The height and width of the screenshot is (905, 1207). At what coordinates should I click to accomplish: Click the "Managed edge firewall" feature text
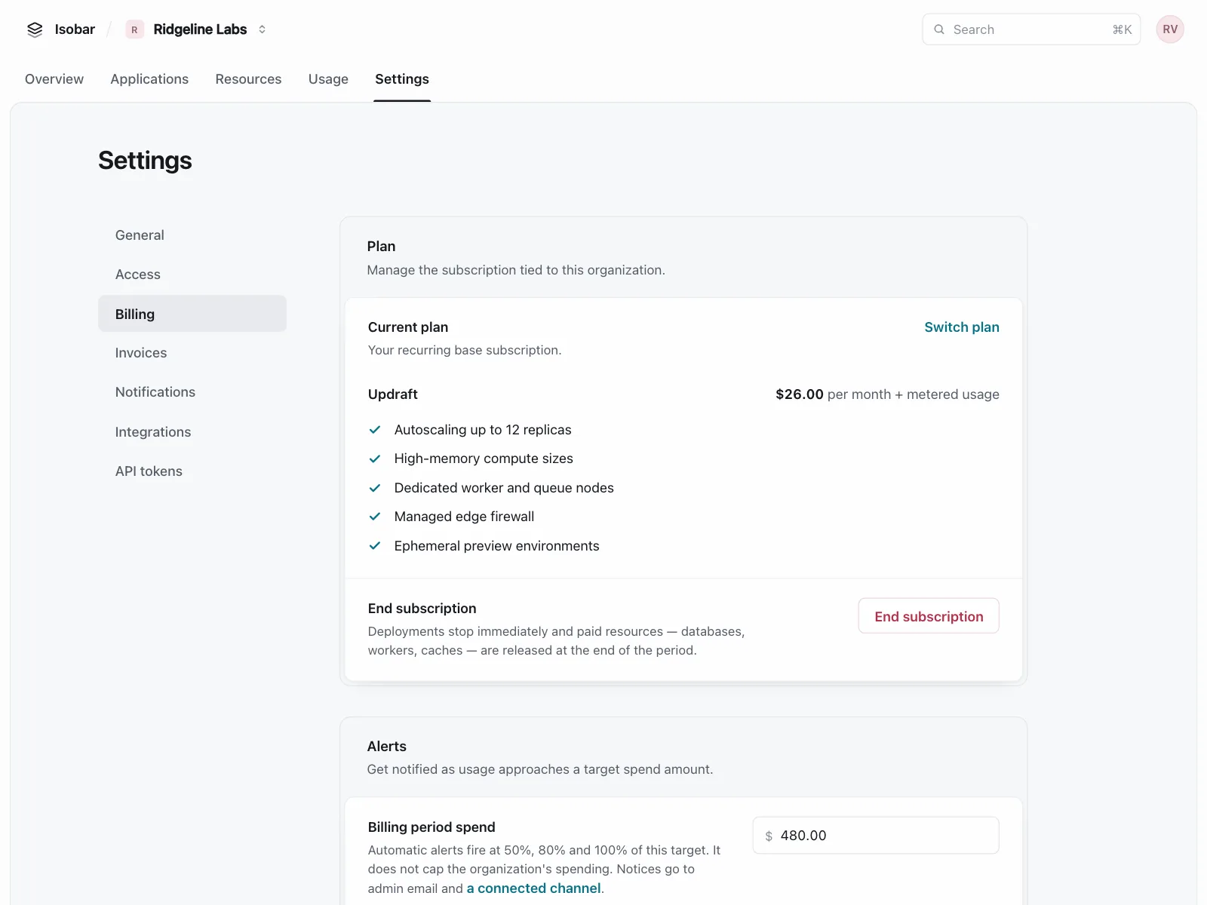coord(464,517)
